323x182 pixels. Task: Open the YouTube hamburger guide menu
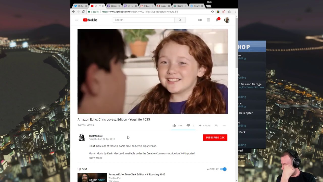point(77,20)
